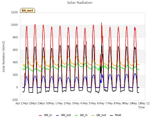The image size is (160, 120).
Task: Click the May 1 x-axis label
Action: [53, 103]
